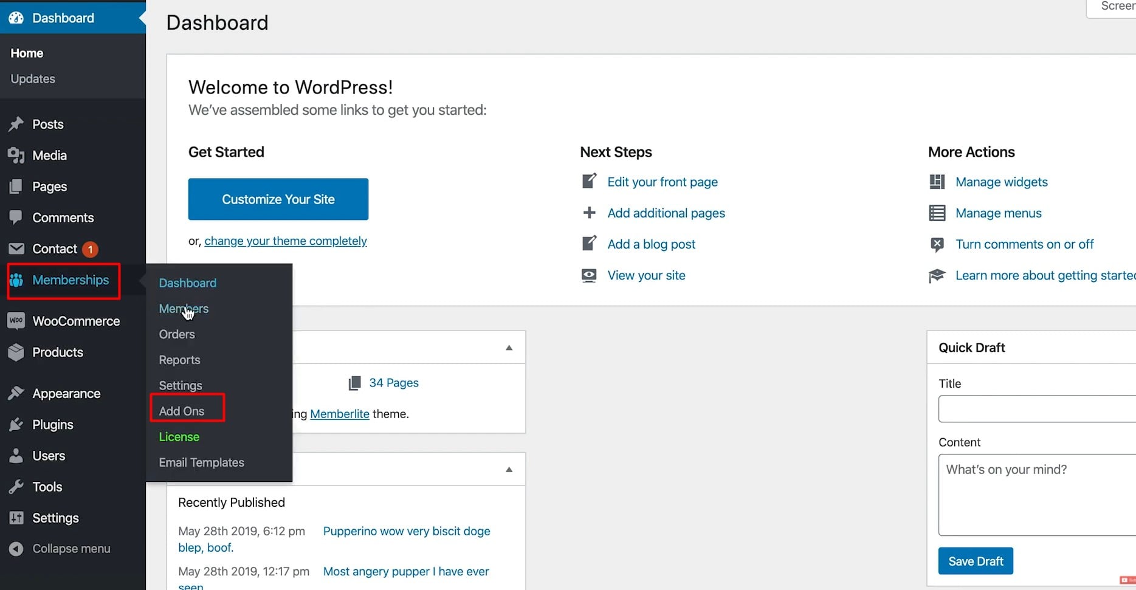
Task: Open the Screen Options tab at top right
Action: click(x=1110, y=8)
